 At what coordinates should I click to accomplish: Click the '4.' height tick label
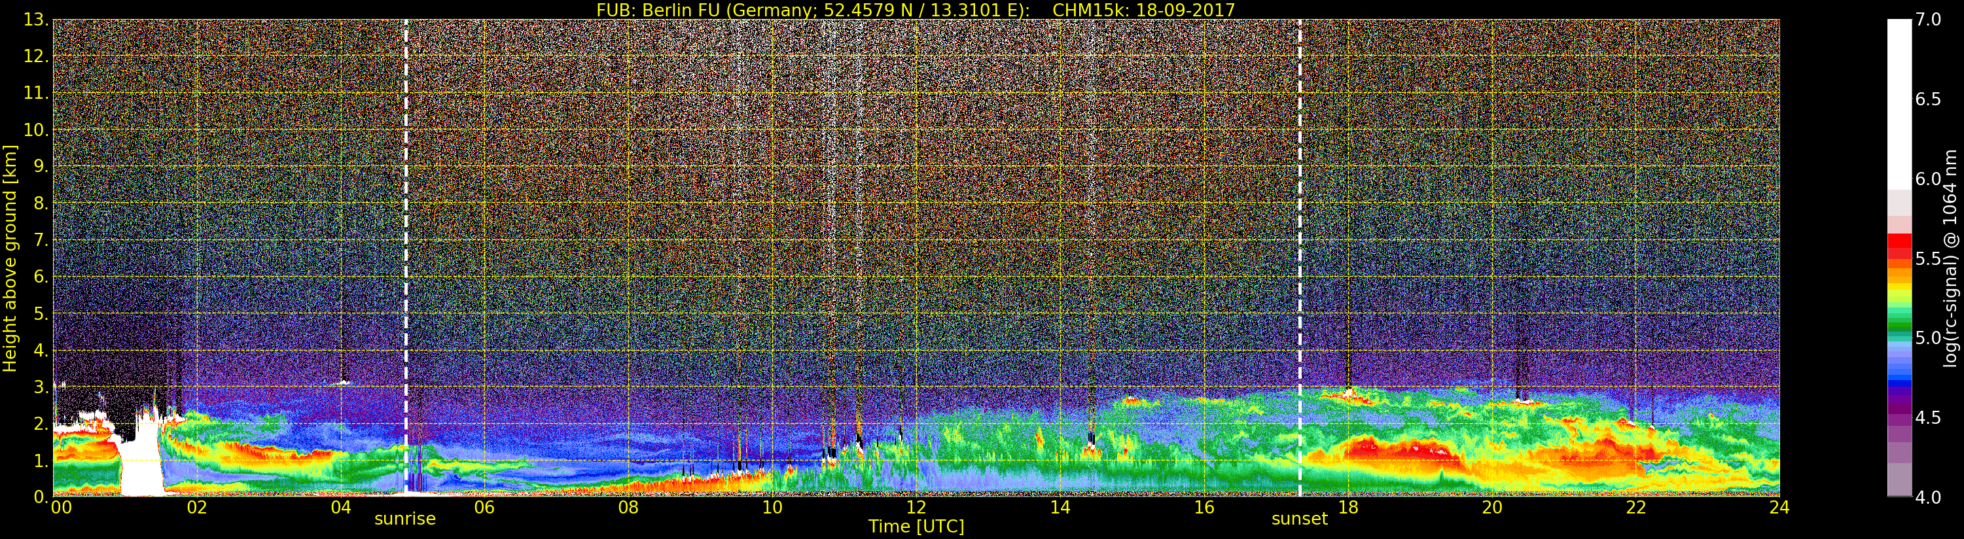pos(40,351)
